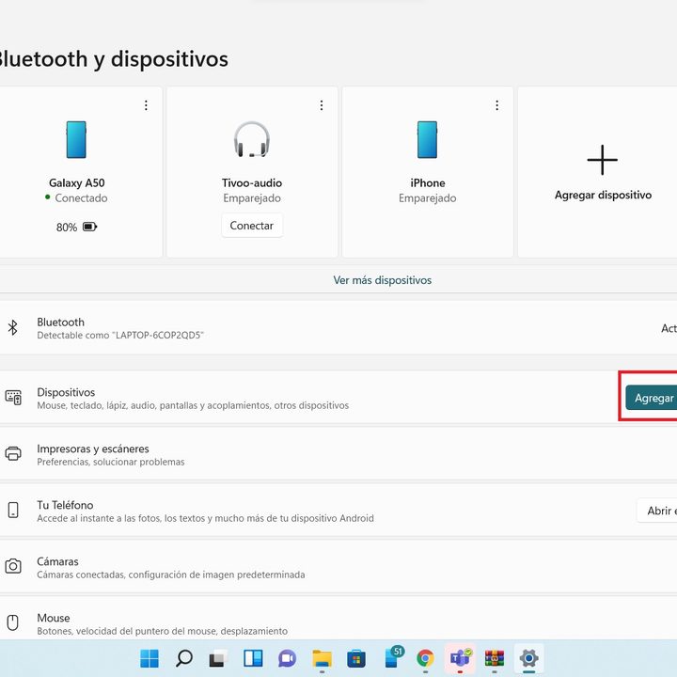Image resolution: width=677 pixels, height=677 pixels.
Task: Click Emparejado status under iPhone
Action: click(428, 198)
